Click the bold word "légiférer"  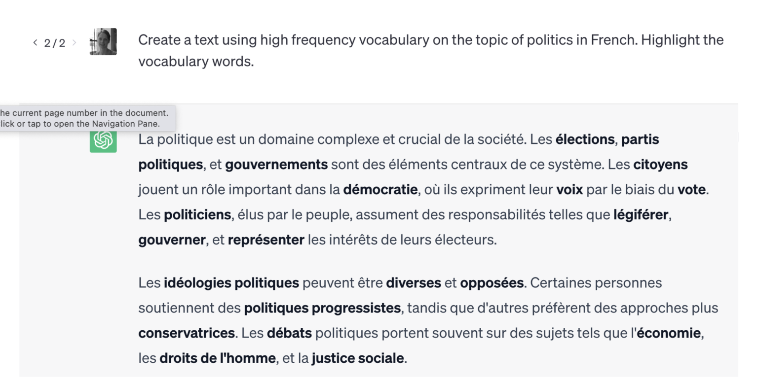pos(641,215)
